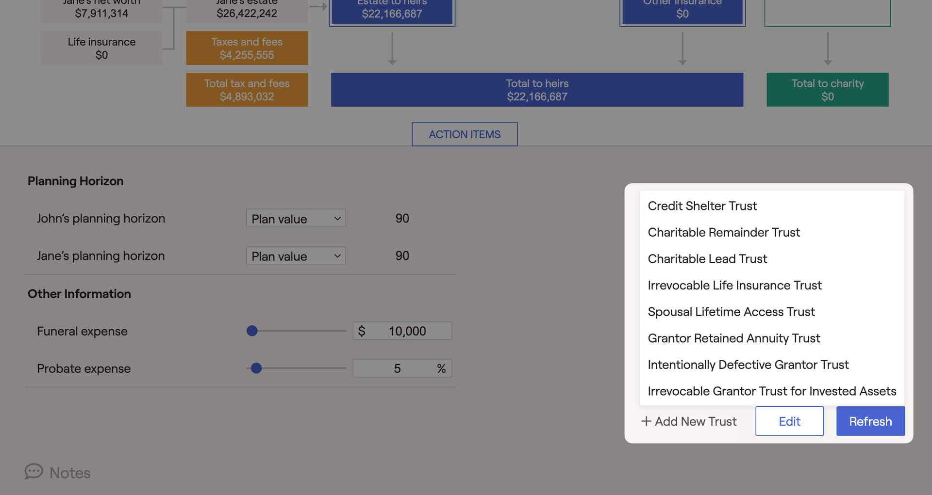Screen dimensions: 932x495
Task: Select Intentionally Defective Grantor Trust
Action: pyautogui.click(x=748, y=365)
